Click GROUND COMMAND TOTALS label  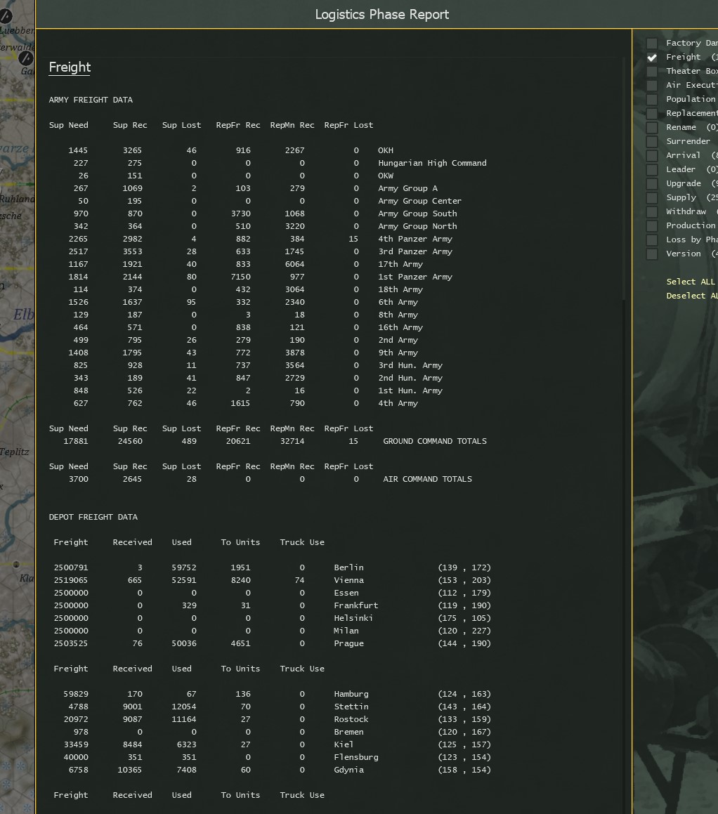click(x=435, y=441)
